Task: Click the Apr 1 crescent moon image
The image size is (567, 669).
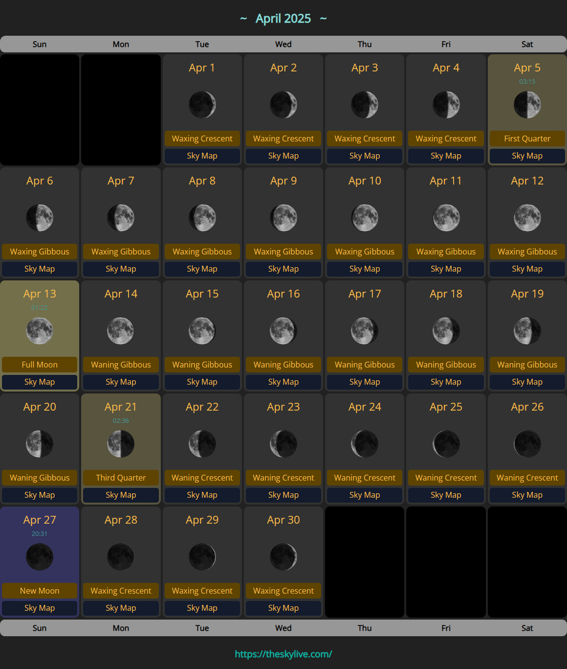Action: click(202, 105)
